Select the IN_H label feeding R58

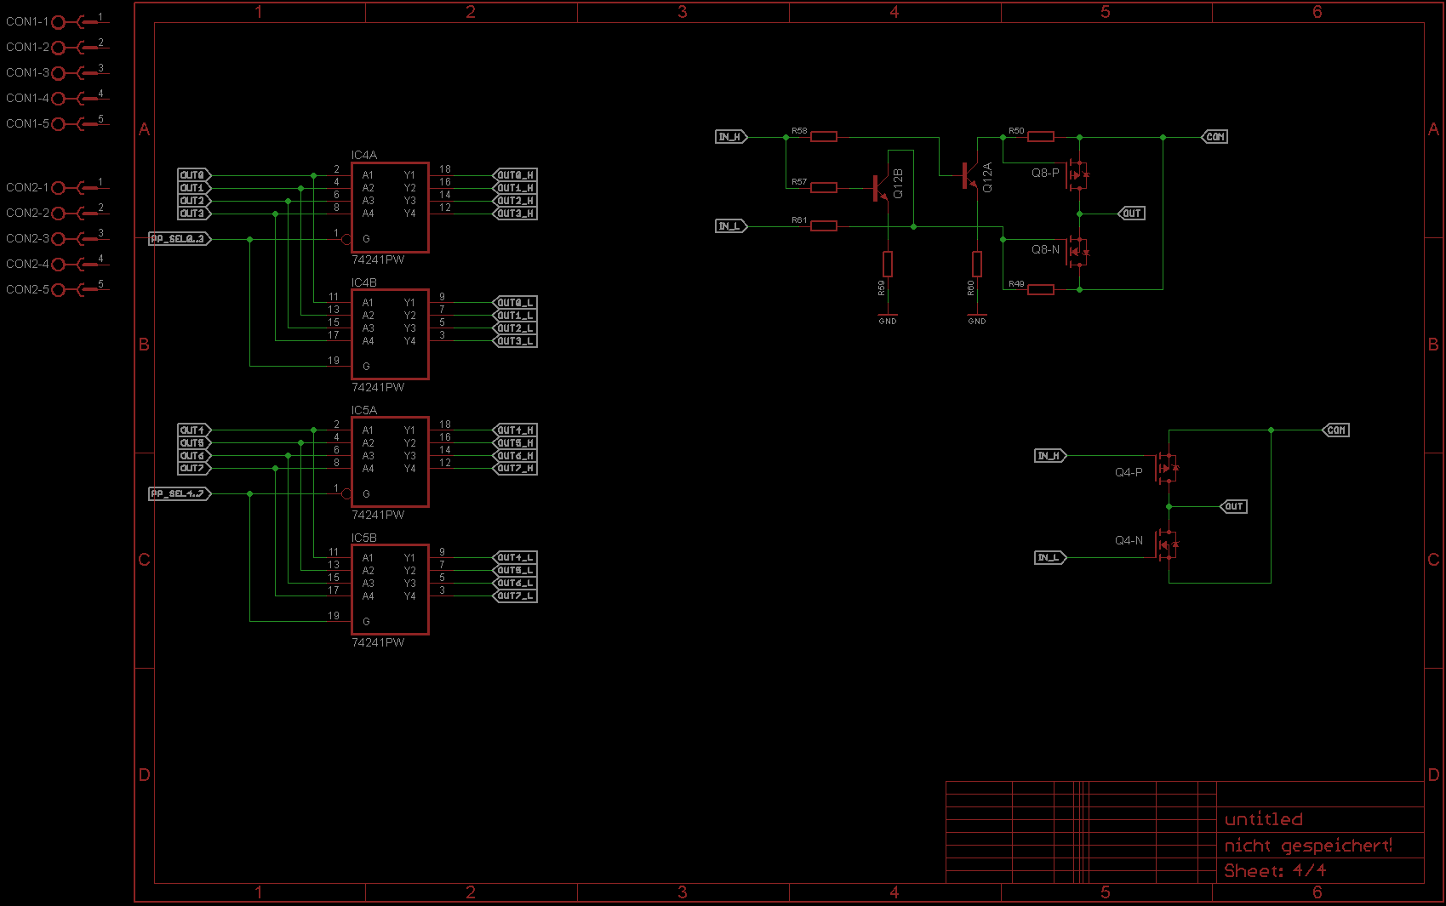731,136
